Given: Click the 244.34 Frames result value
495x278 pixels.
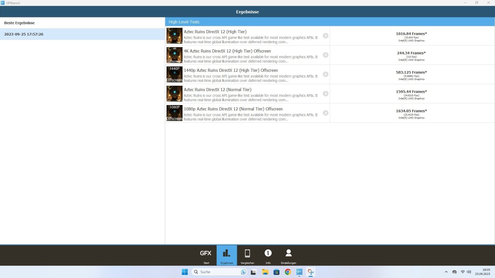Looking at the screenshot, I should coord(411,53).
